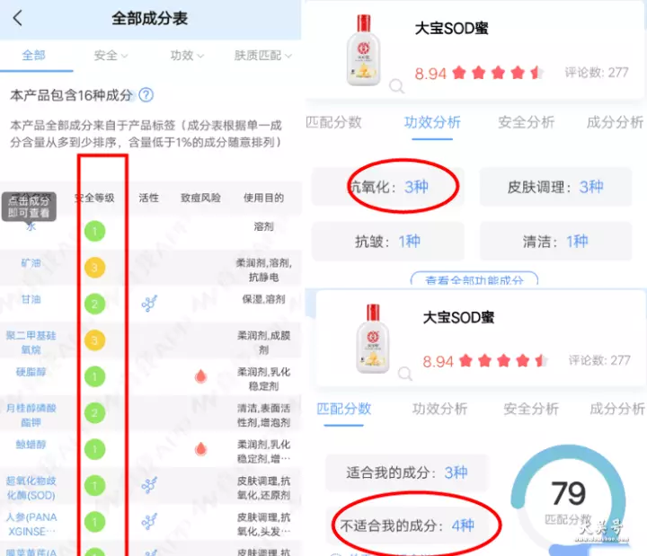
Task: Open the help question mark icon
Action: pyautogui.click(x=146, y=95)
